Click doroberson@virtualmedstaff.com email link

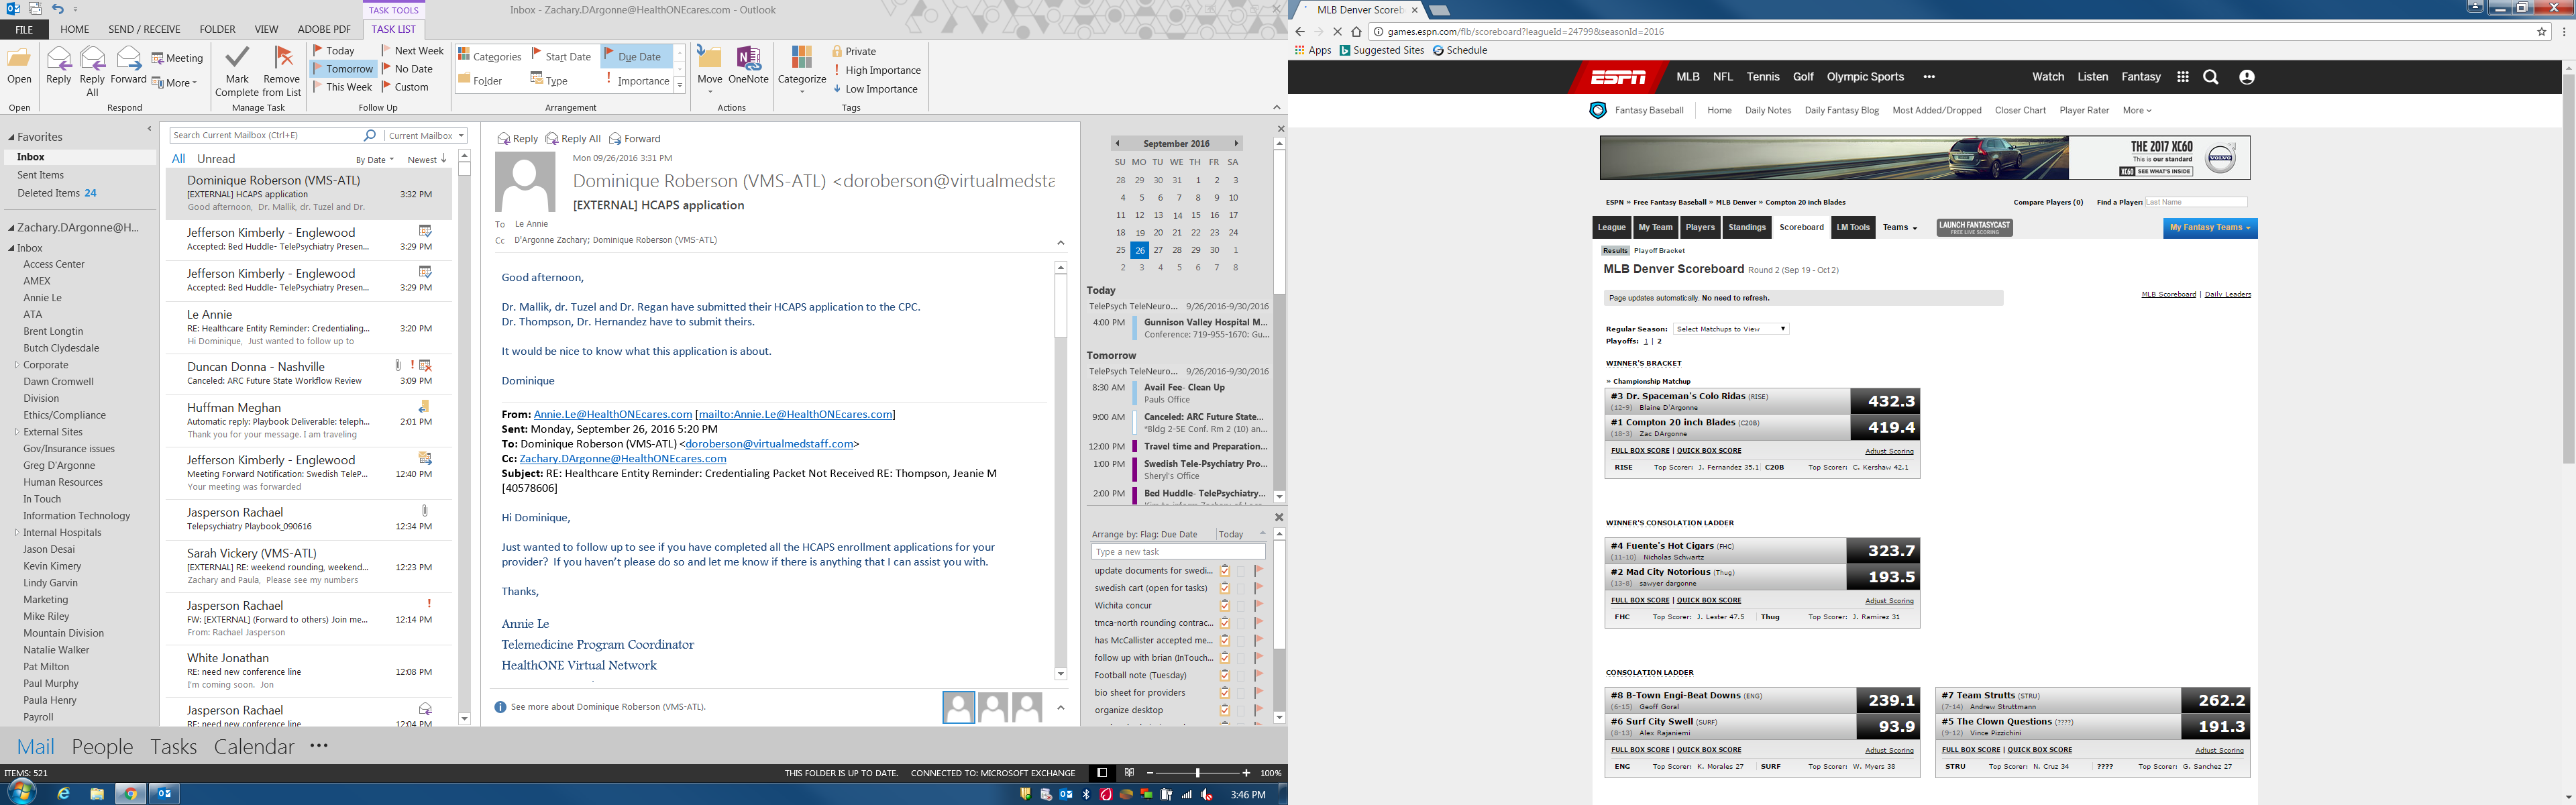point(769,444)
